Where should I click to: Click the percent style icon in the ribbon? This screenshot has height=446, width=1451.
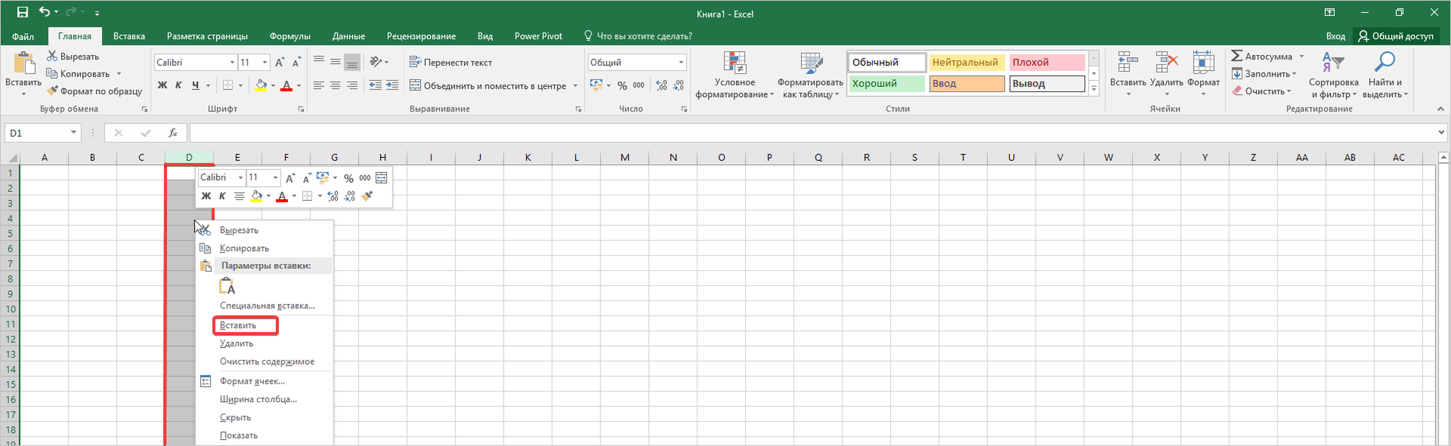tap(622, 86)
